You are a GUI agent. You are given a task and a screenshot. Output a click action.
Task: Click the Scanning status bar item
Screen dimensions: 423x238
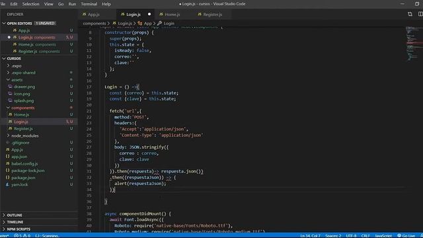click(48, 235)
